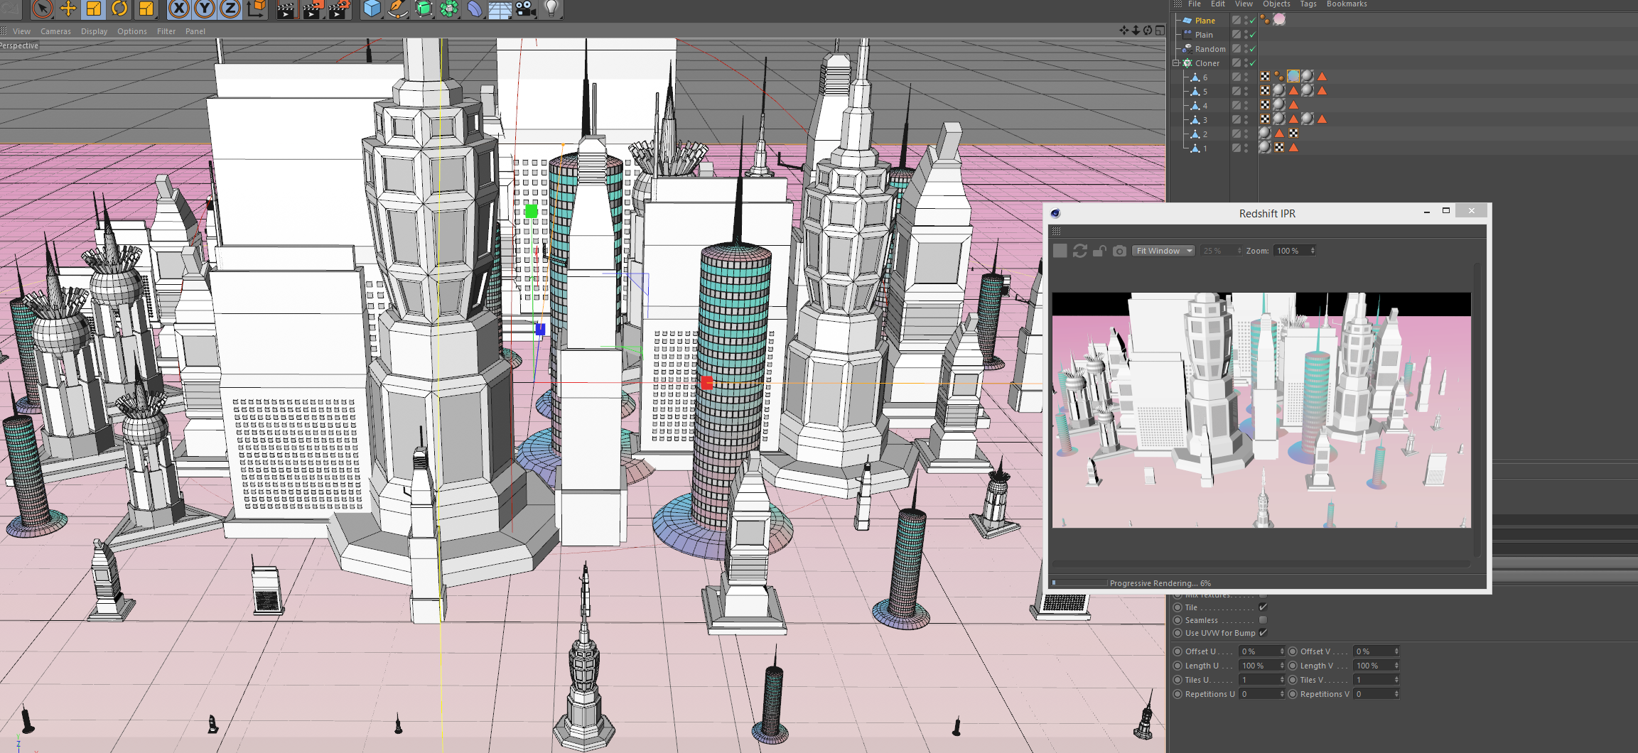This screenshot has height=753, width=1638.
Task: Activate the Rotate tool
Action: 119,9
